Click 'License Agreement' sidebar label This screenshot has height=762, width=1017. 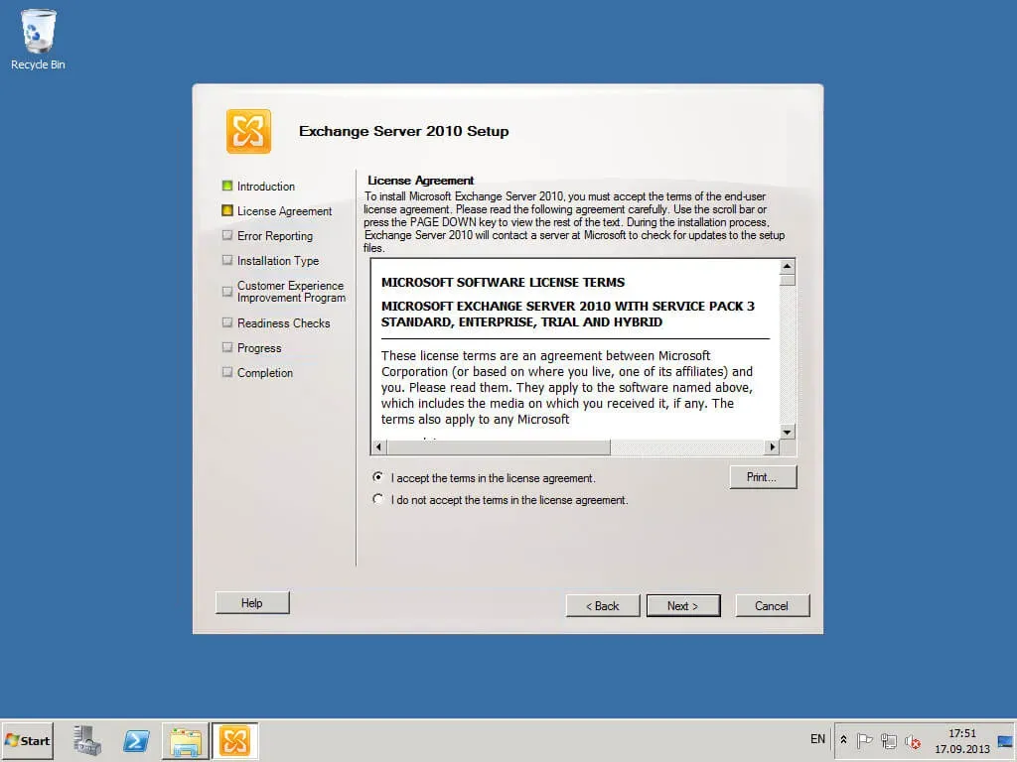click(284, 211)
